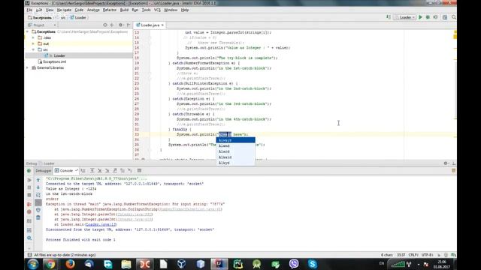Screen dimensions: 481x270
Task: Open Search Everywhere magnifier icon
Action: [454, 17]
